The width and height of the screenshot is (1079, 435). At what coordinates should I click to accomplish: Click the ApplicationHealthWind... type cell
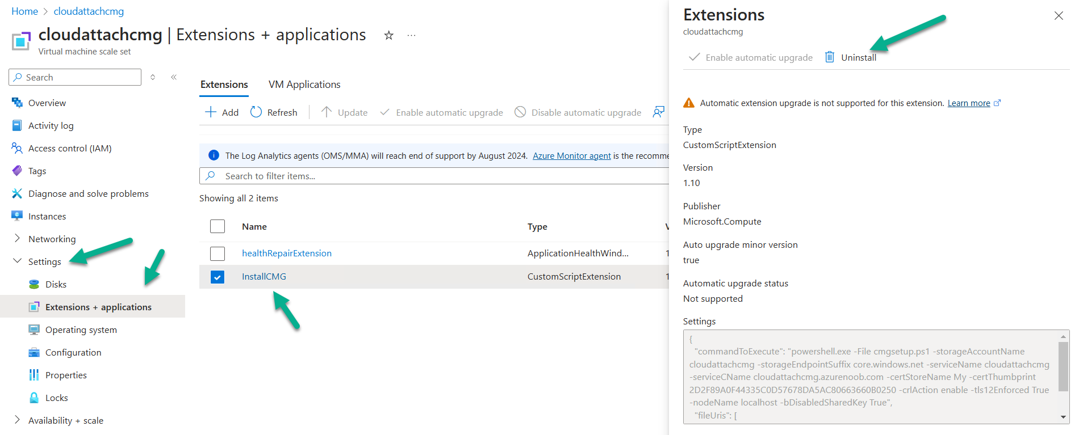pyautogui.click(x=578, y=254)
